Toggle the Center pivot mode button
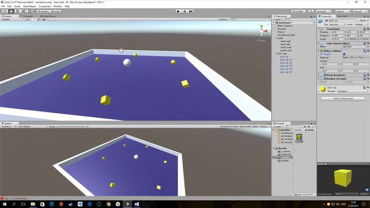This screenshot has width=370, height=208. click(x=43, y=12)
